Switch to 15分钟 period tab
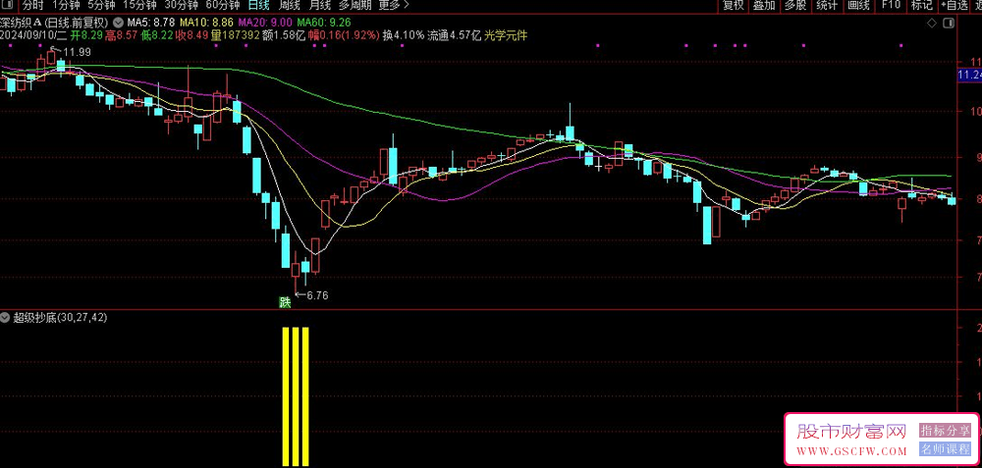This screenshot has height=468, width=982. [x=139, y=6]
